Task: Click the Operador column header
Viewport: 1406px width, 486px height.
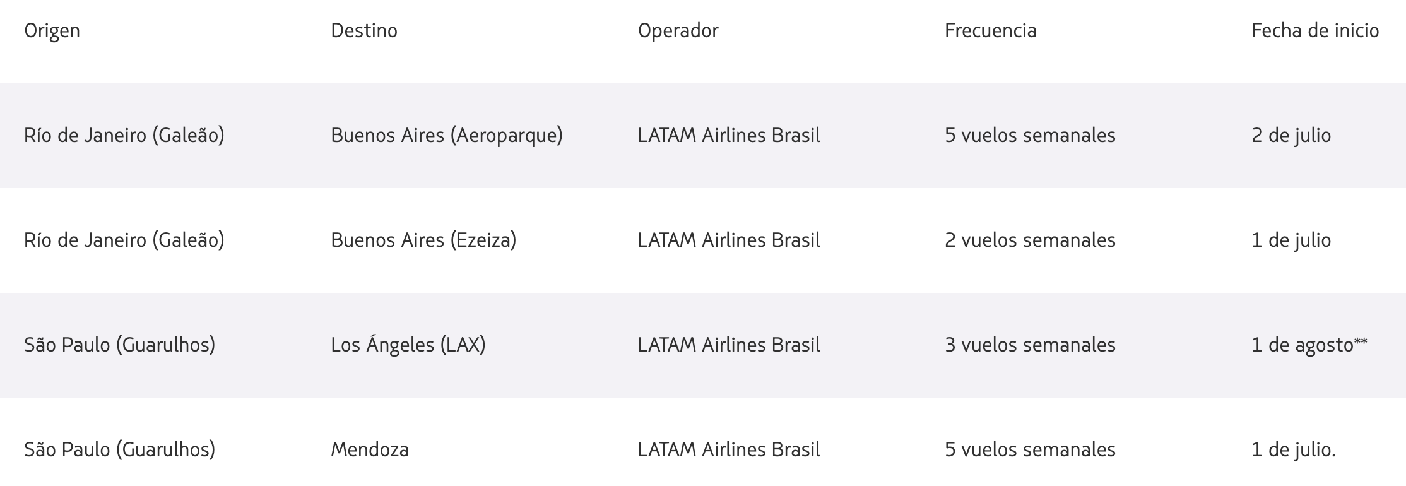Action: pyautogui.click(x=678, y=31)
